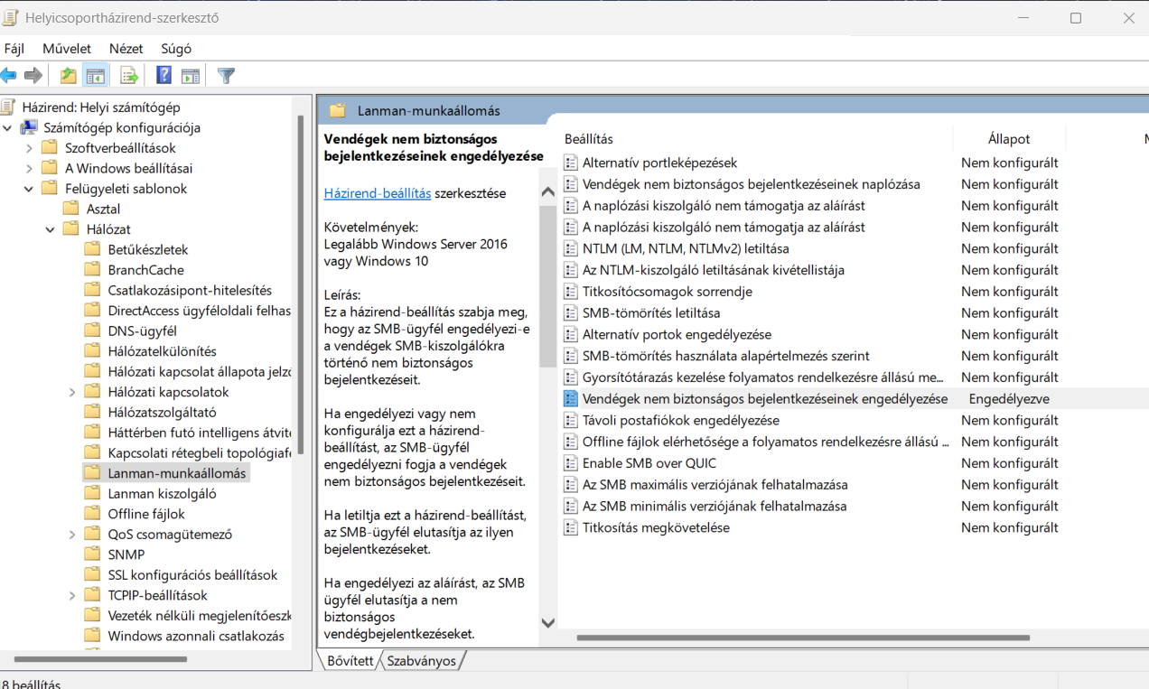Open the Házirend-beállítás link
The height and width of the screenshot is (689, 1149).
coord(378,193)
